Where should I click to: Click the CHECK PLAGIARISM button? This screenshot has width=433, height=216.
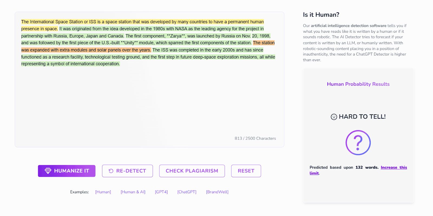click(x=192, y=171)
